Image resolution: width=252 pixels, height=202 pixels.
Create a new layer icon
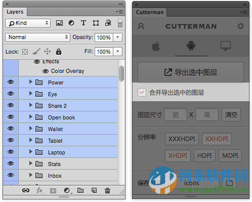[x=94, y=190]
